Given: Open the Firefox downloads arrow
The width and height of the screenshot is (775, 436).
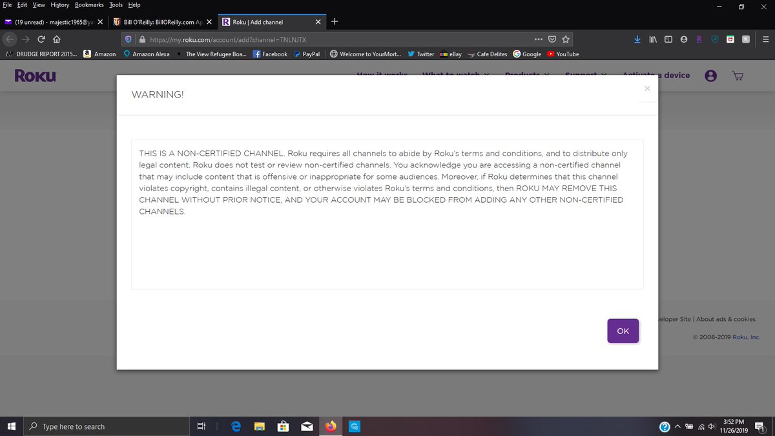Looking at the screenshot, I should point(637,39).
